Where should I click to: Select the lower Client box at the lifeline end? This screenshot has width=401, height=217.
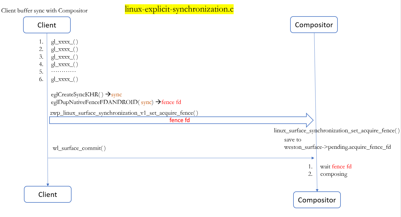coord(48,194)
